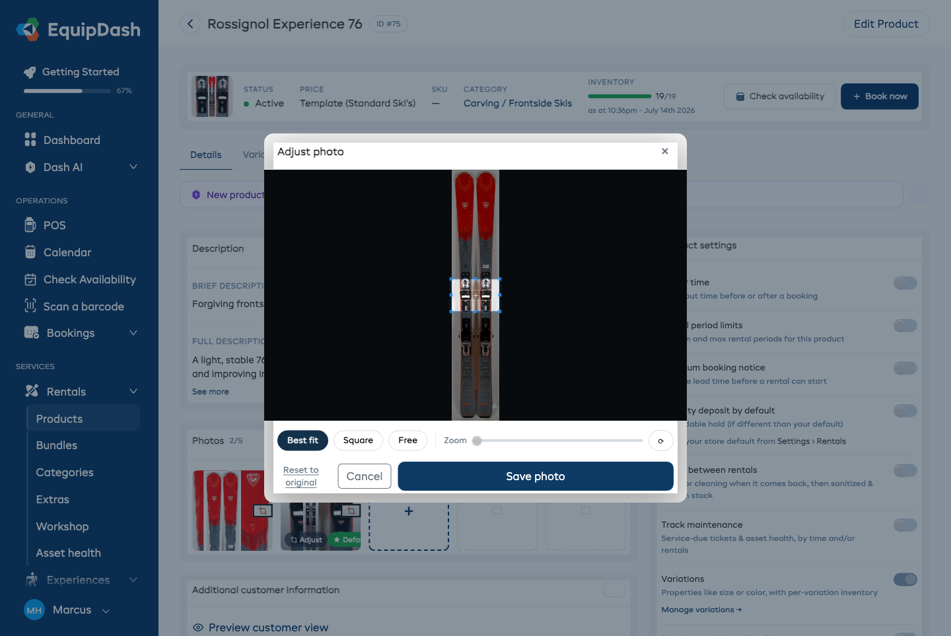The height and width of the screenshot is (636, 951).
Task: Toggle the period limits switch
Action: (905, 326)
